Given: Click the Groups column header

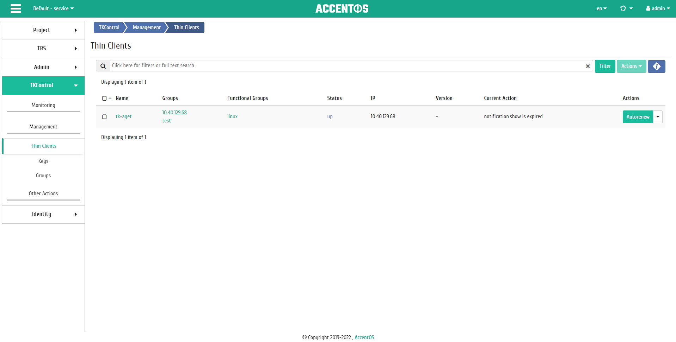Looking at the screenshot, I should [170, 98].
